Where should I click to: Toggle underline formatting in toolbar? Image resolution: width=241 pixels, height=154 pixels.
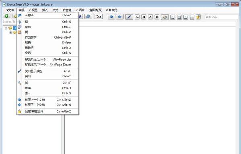(x=157, y=17)
